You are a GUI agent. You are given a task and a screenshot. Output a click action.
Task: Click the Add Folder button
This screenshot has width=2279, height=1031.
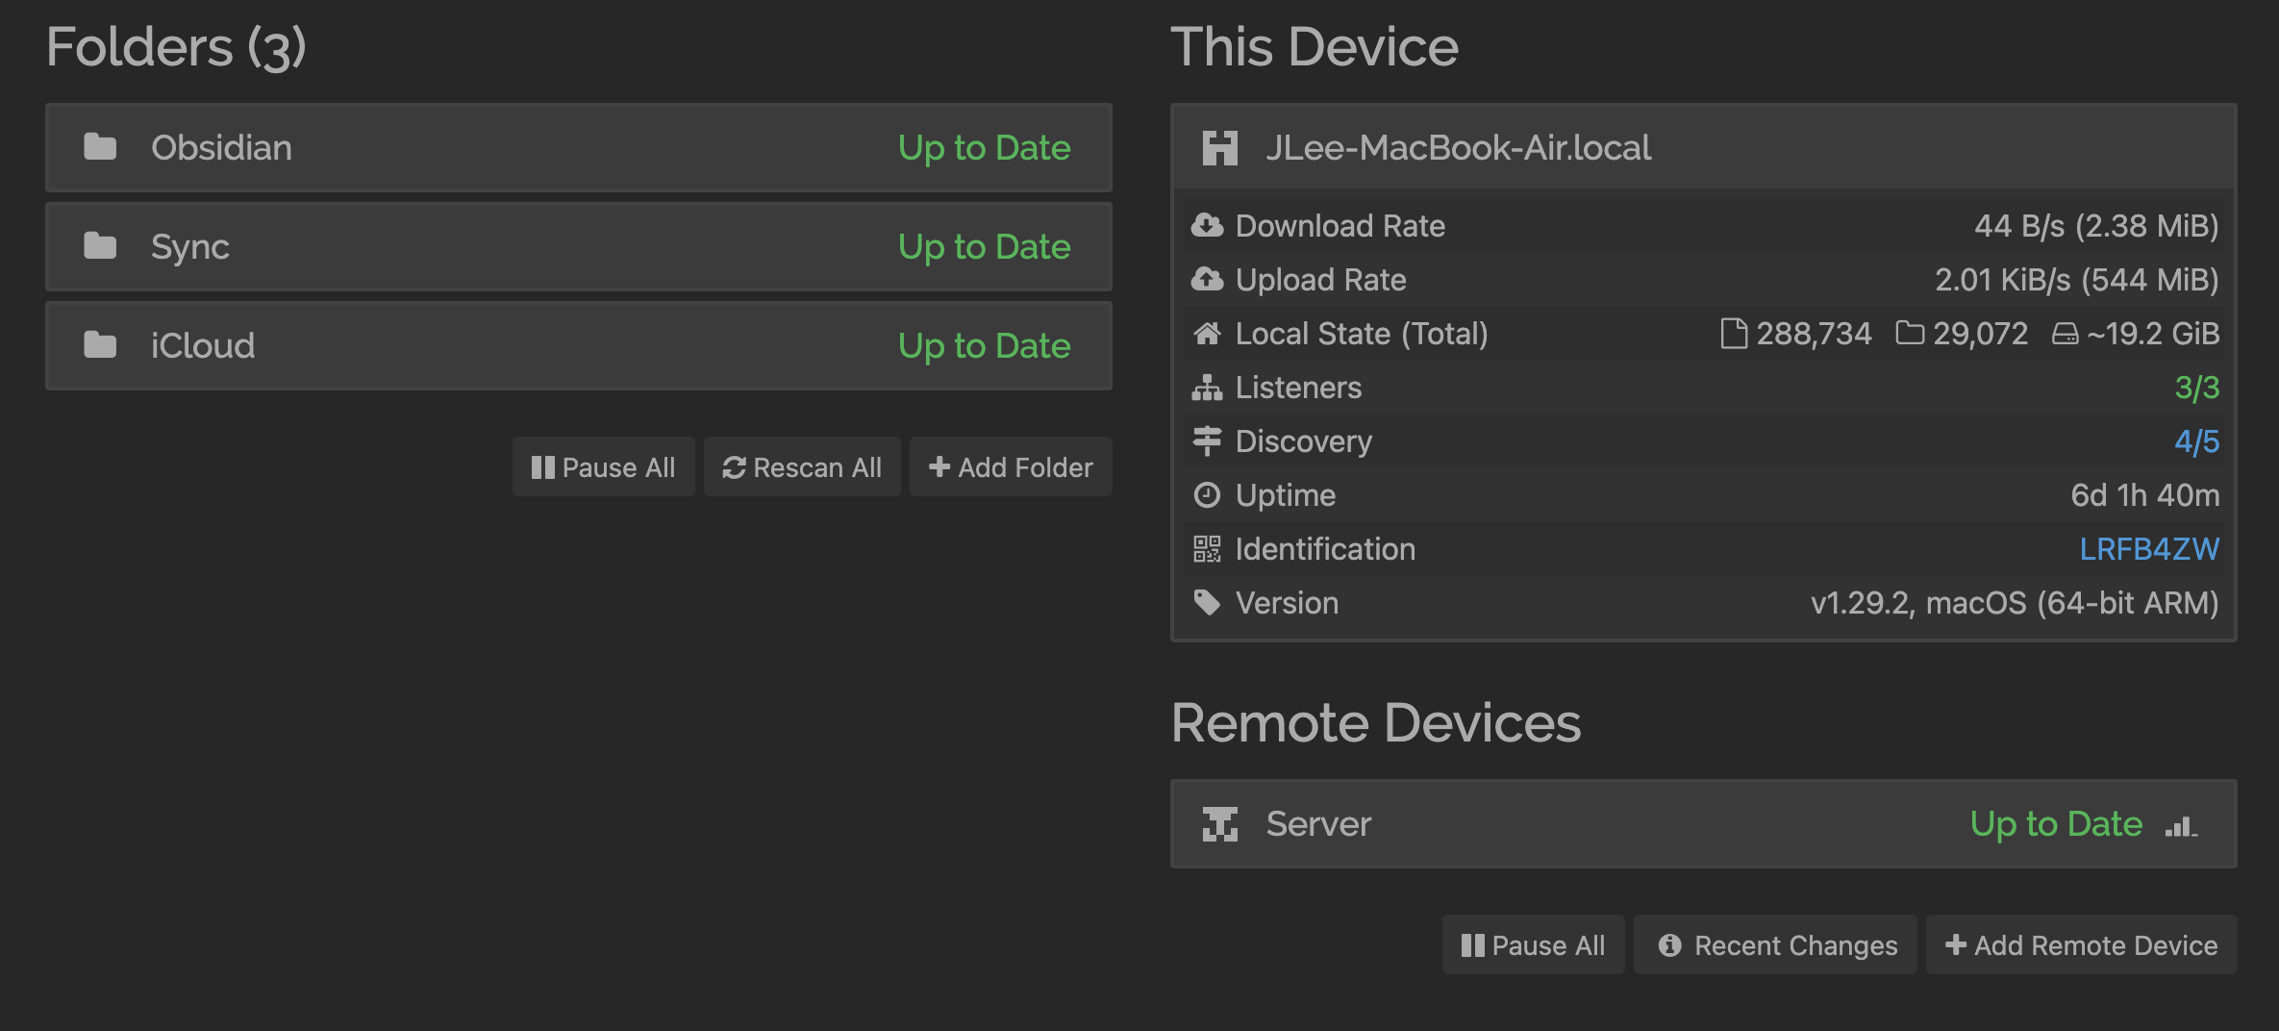click(1011, 467)
